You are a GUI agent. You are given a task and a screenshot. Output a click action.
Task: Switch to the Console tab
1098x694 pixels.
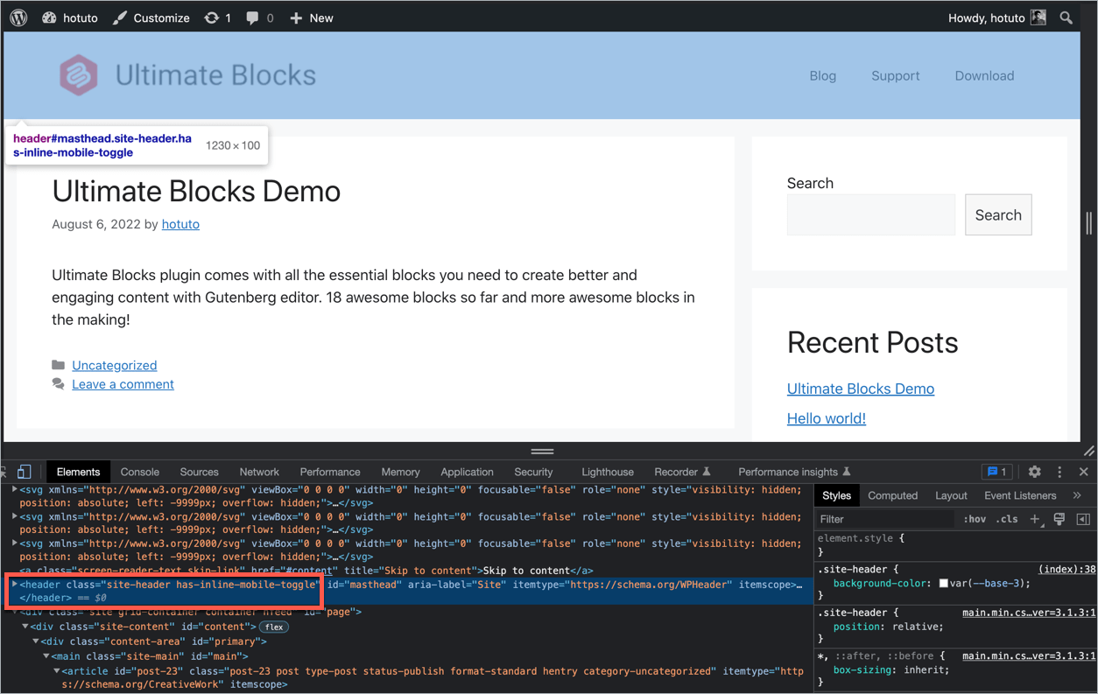(139, 472)
